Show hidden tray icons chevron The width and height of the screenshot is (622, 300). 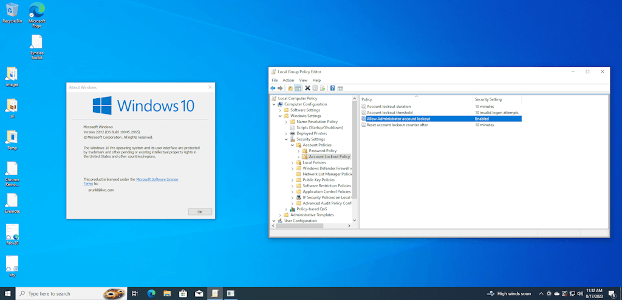click(x=541, y=294)
